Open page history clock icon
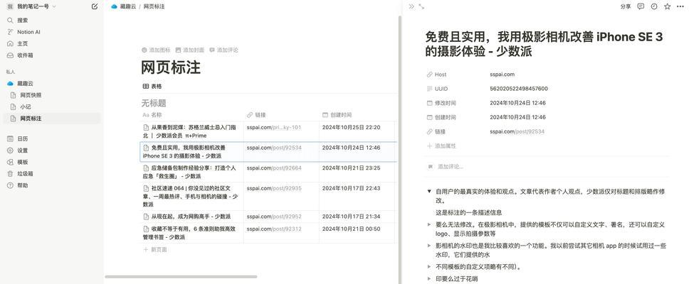 (x=654, y=6)
